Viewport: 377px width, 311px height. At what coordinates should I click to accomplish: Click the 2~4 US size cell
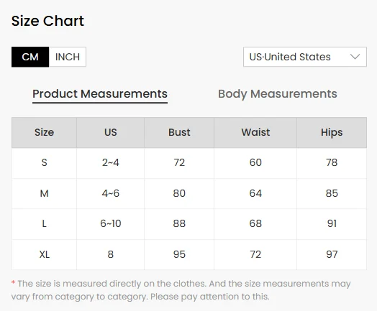tap(110, 163)
